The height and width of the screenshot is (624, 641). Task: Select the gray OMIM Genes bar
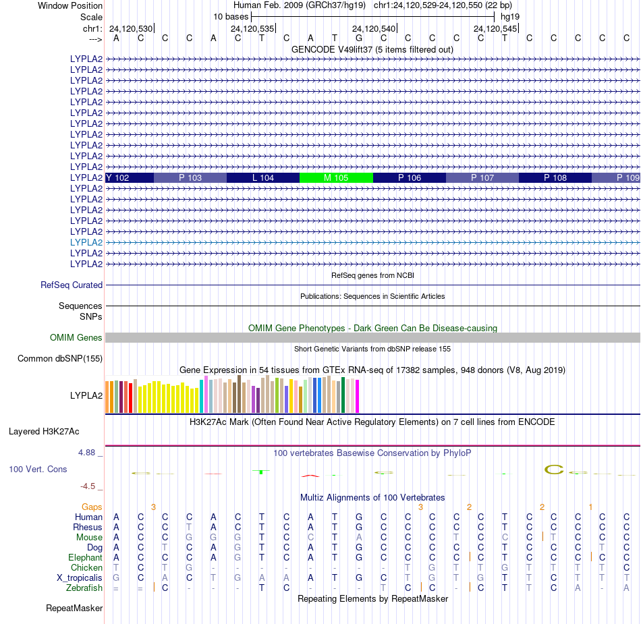click(x=373, y=337)
